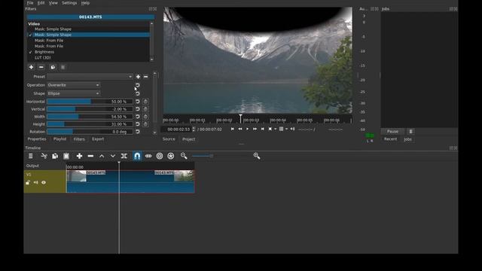Open the Settings menu
The width and height of the screenshot is (482, 271).
pos(69,3)
